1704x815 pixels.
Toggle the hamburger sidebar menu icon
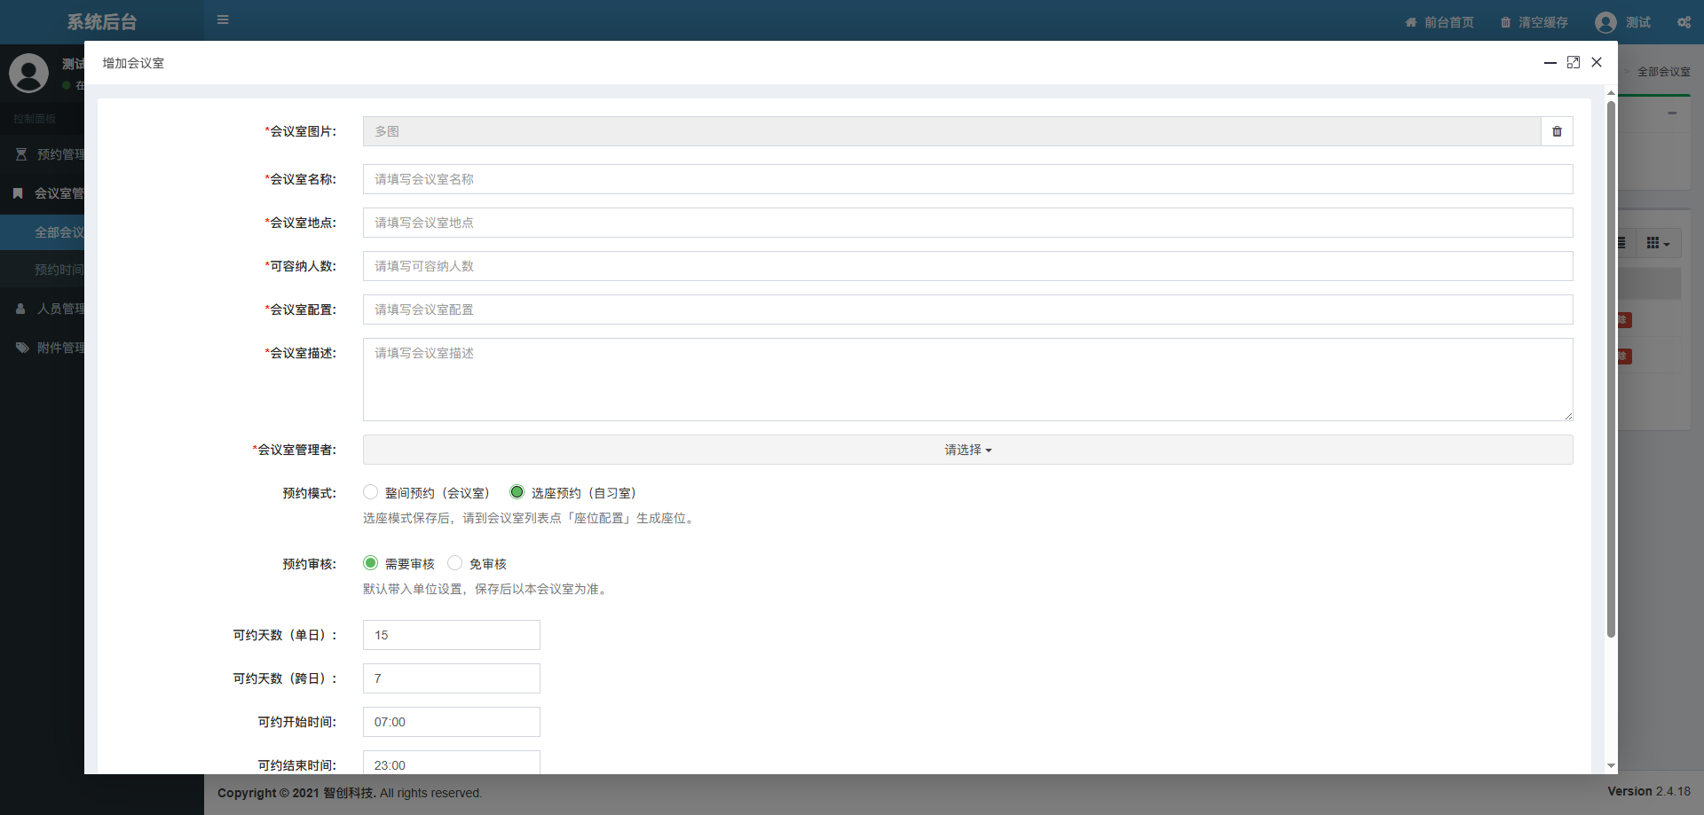coord(223,20)
